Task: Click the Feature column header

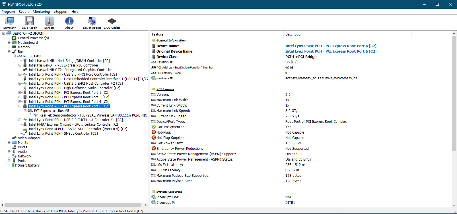Action: (217, 34)
